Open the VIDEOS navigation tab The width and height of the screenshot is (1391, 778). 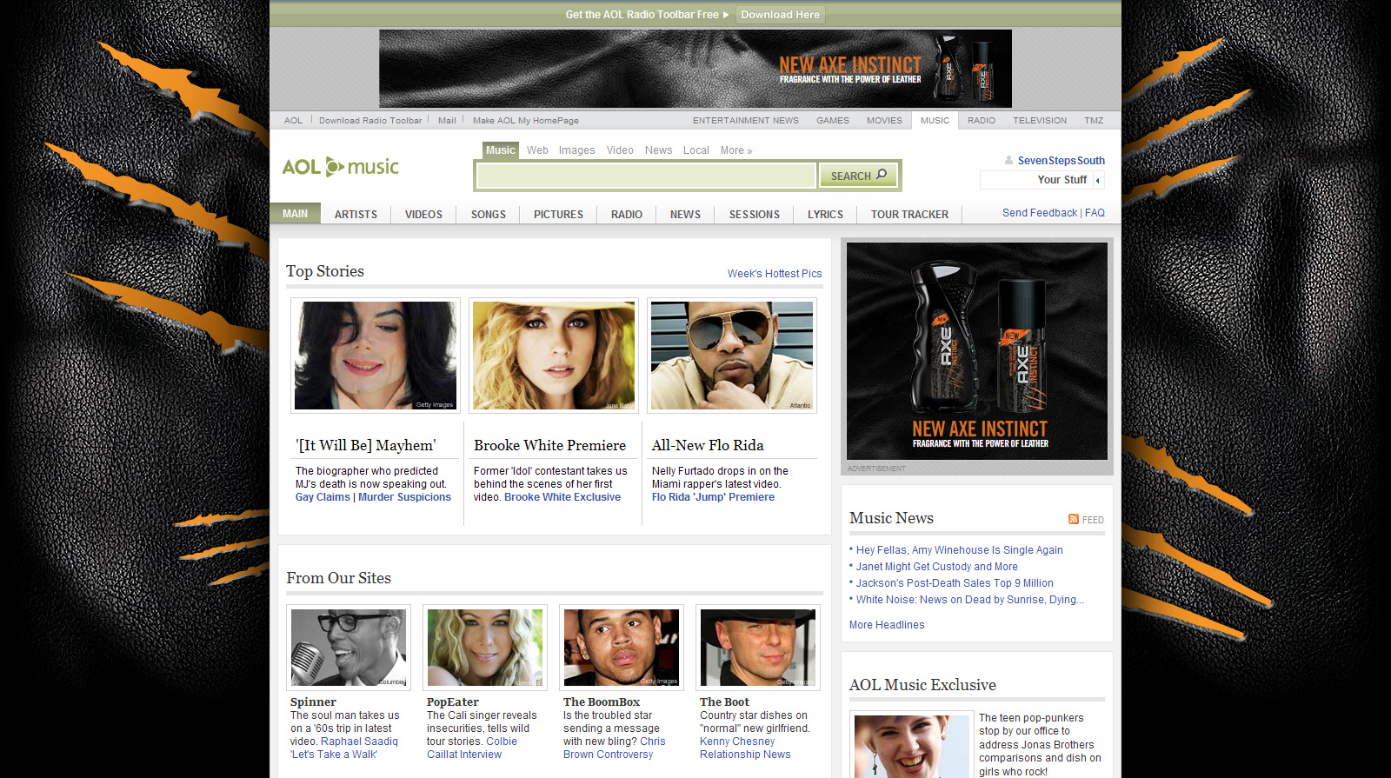pyautogui.click(x=423, y=214)
